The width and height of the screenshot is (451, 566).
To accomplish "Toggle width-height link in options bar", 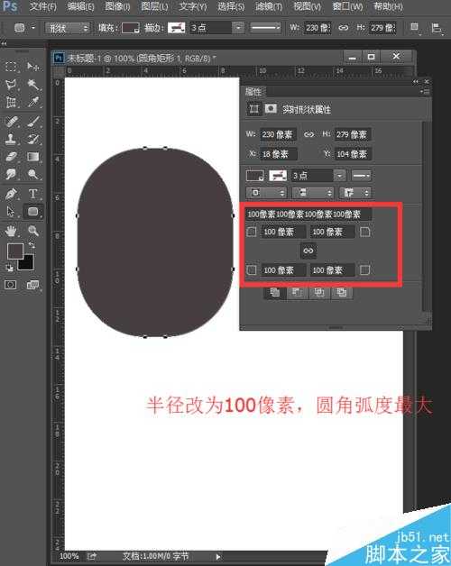I will click(x=344, y=27).
